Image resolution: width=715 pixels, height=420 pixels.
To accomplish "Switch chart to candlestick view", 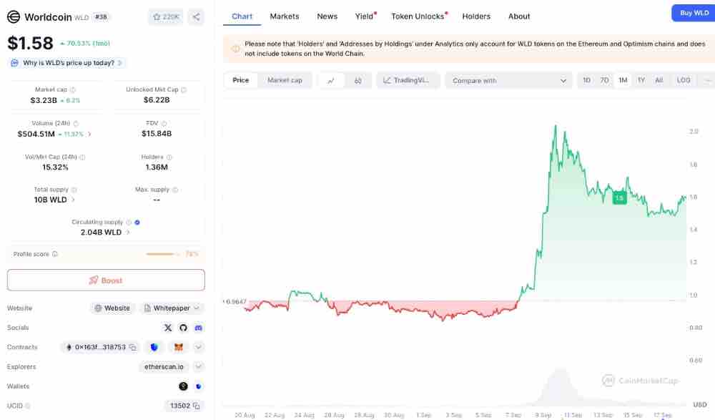I will coord(358,80).
